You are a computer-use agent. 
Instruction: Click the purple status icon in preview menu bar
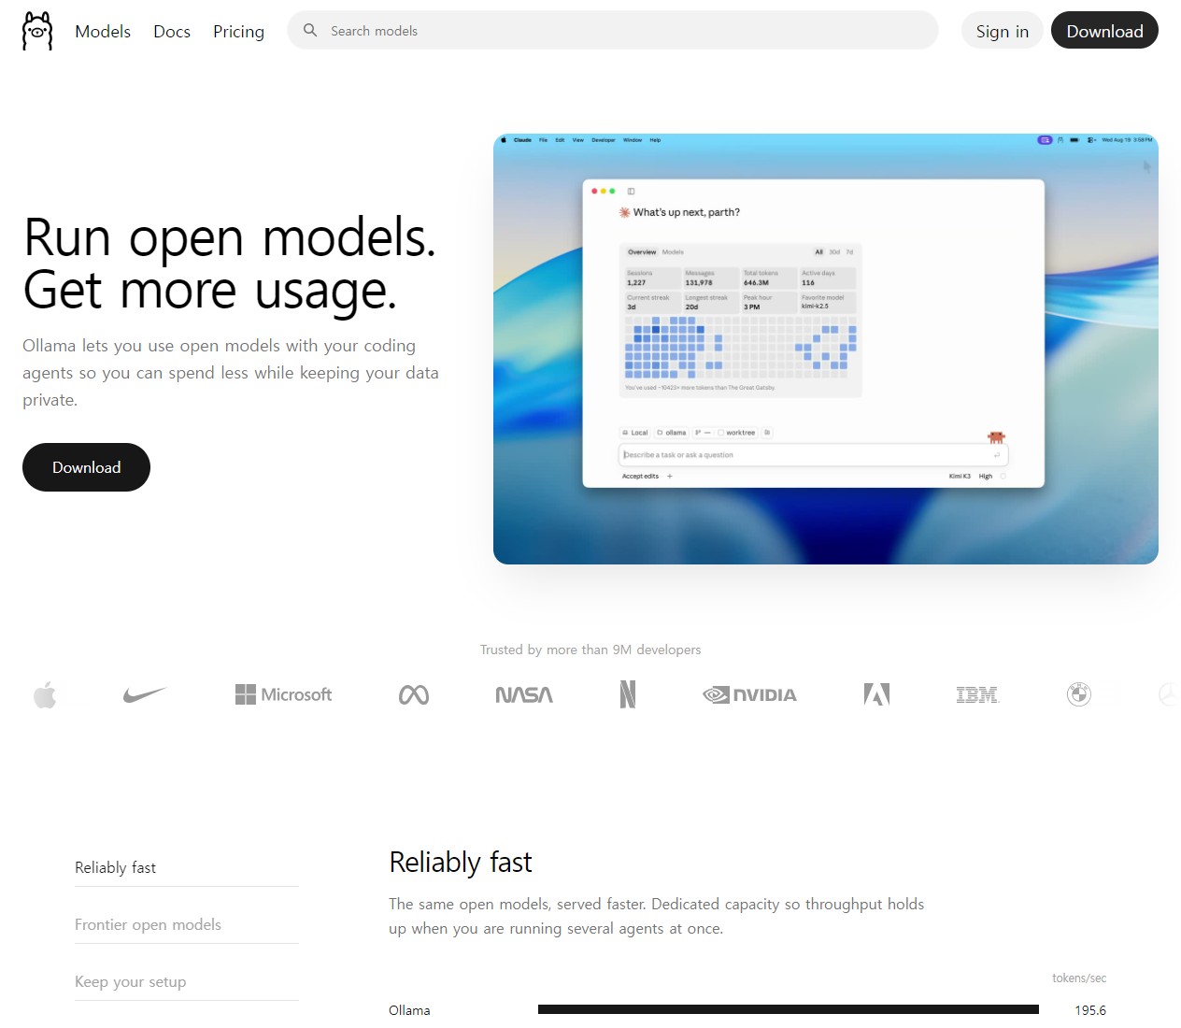click(1045, 140)
